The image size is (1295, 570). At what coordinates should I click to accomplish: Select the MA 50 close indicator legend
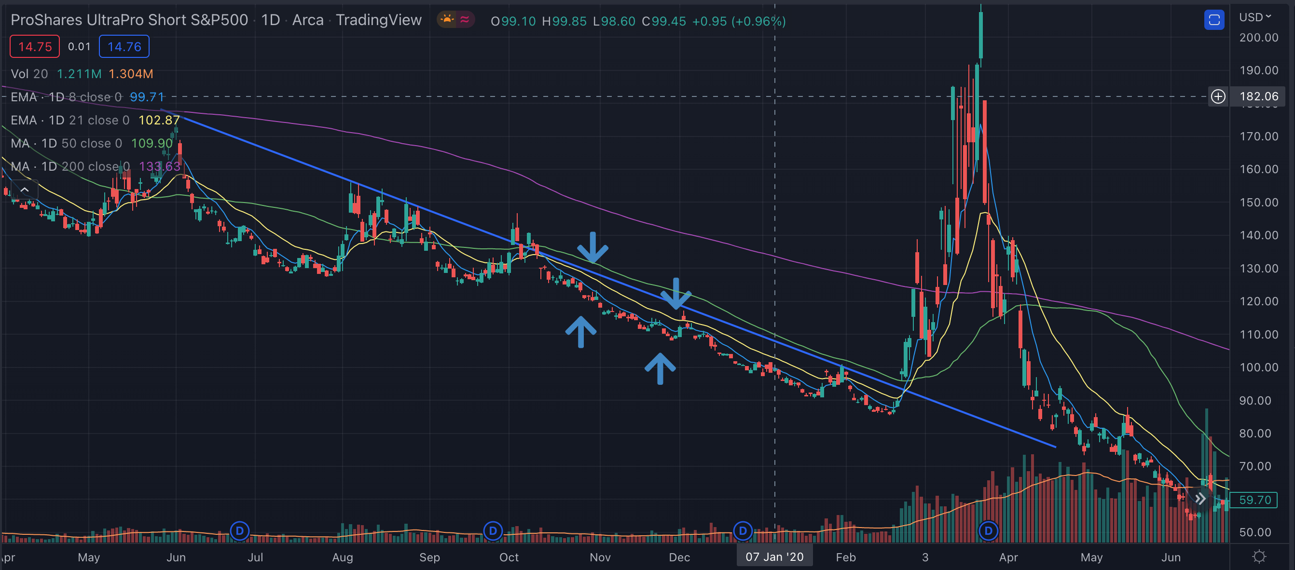click(x=67, y=143)
